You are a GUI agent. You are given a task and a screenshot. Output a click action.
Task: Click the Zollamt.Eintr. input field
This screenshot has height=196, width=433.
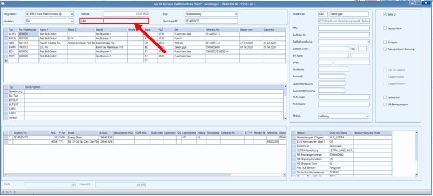tap(333, 49)
